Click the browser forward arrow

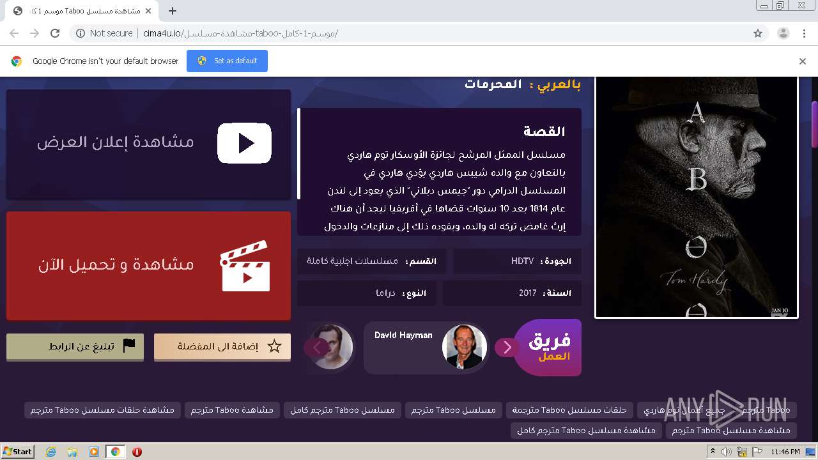coord(35,33)
